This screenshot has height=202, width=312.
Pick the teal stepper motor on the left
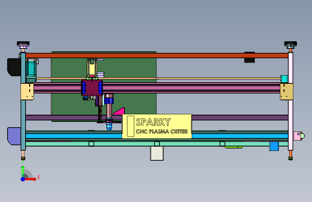coord(31,68)
